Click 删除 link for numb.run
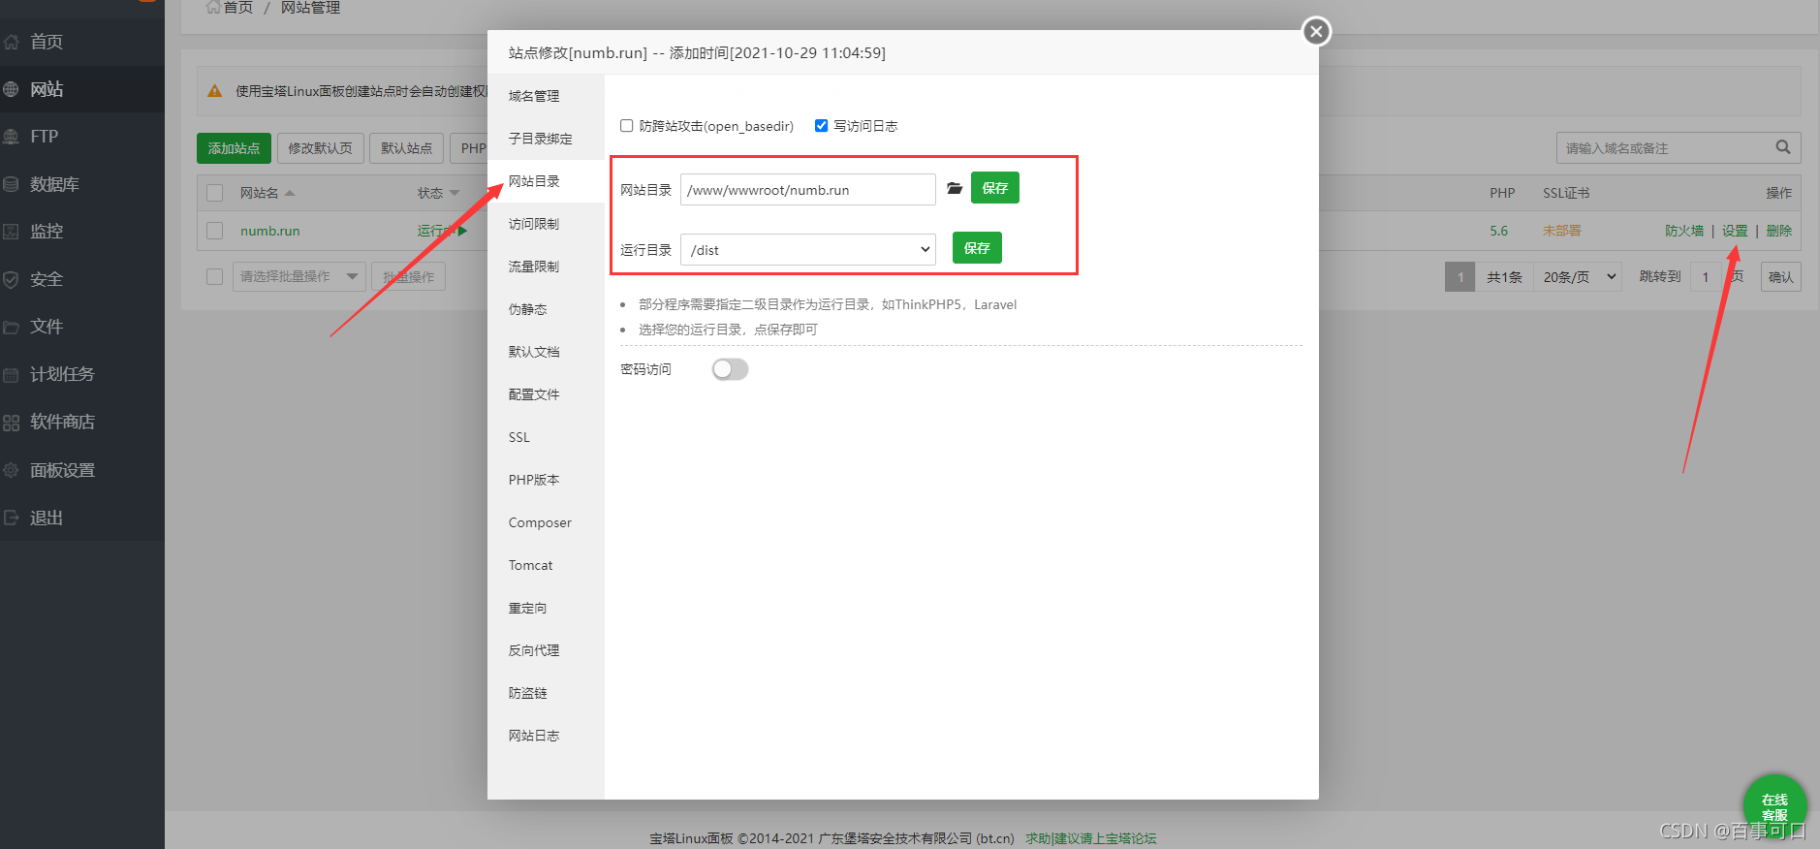 [x=1779, y=231]
